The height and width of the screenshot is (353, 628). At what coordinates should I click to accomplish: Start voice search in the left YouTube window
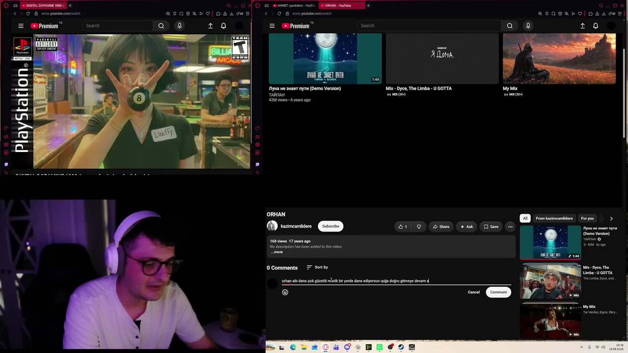pos(180,26)
